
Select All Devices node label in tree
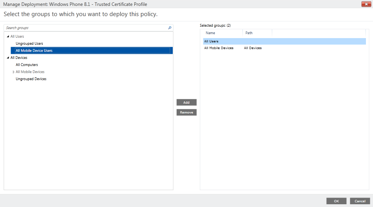click(19, 58)
